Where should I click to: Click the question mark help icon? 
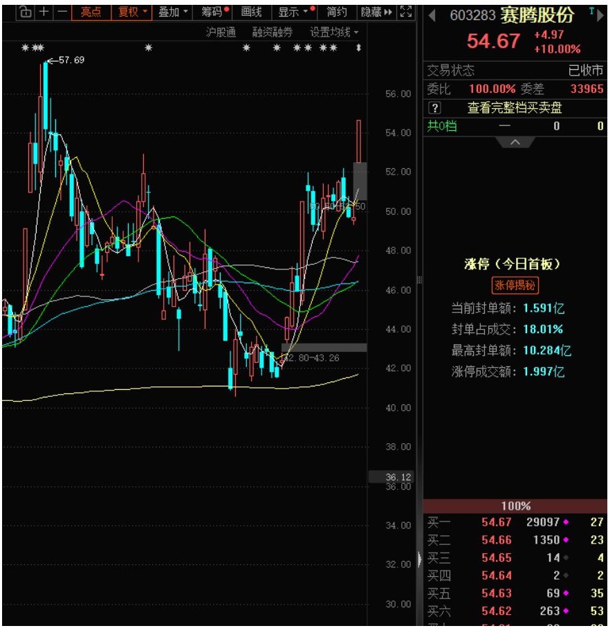[x=434, y=108]
